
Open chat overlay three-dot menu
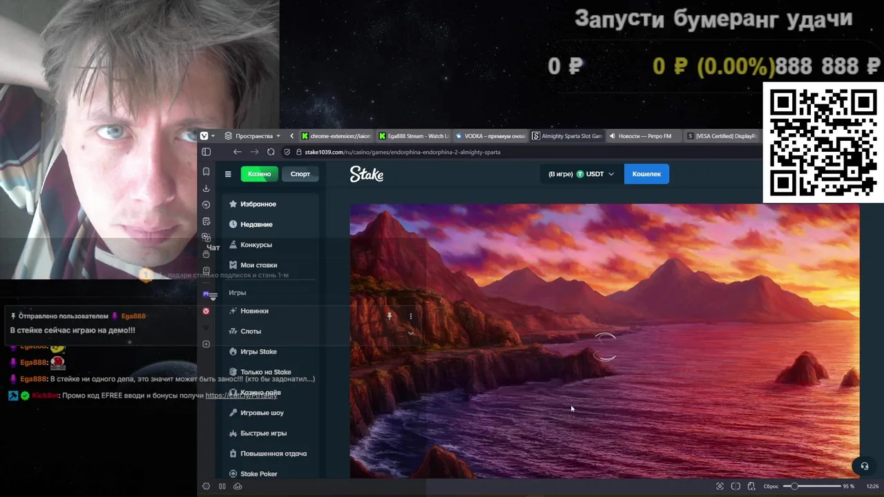411,316
